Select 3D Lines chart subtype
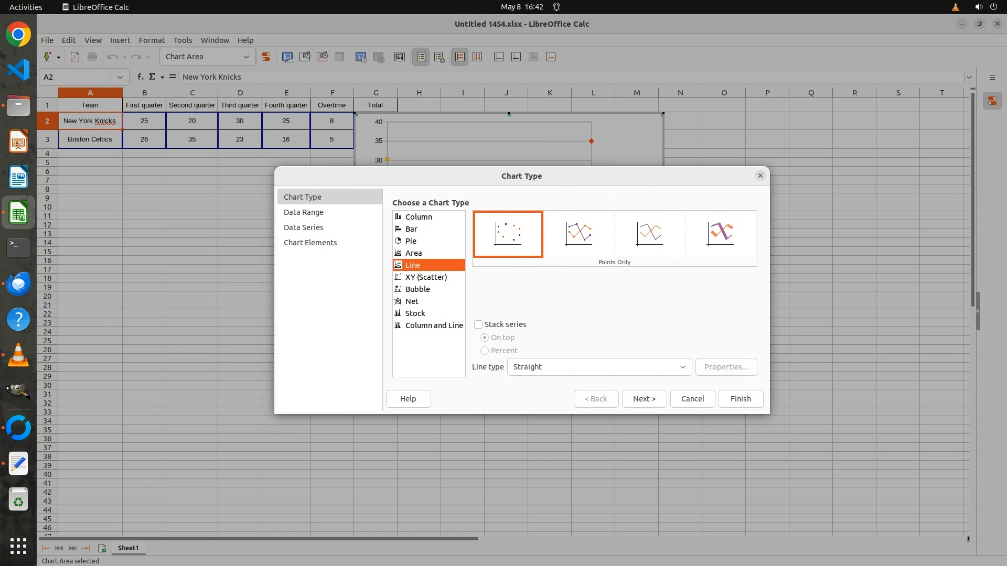The image size is (1007, 566). pos(720,234)
